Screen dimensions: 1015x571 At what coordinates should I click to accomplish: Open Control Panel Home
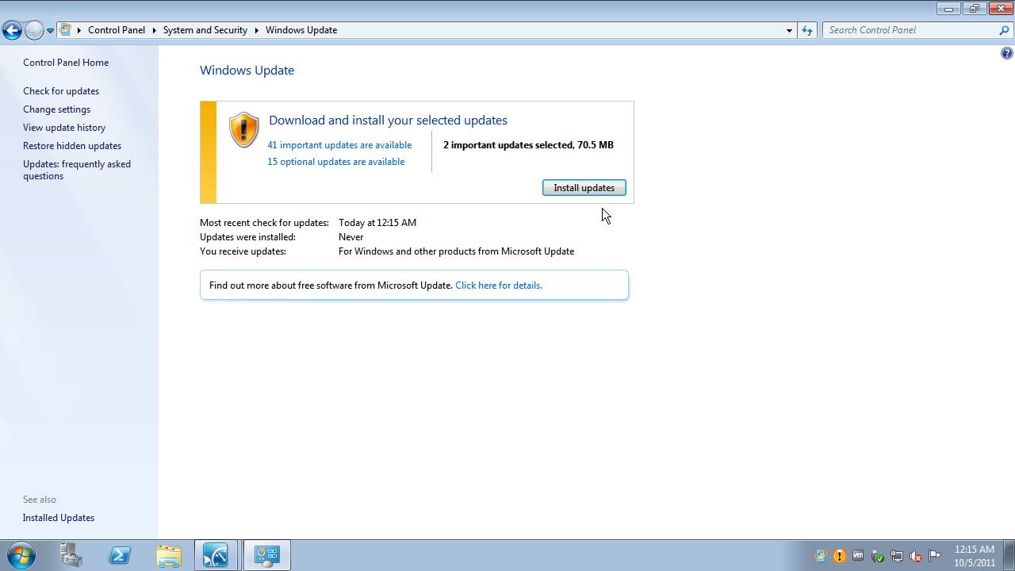pos(66,63)
